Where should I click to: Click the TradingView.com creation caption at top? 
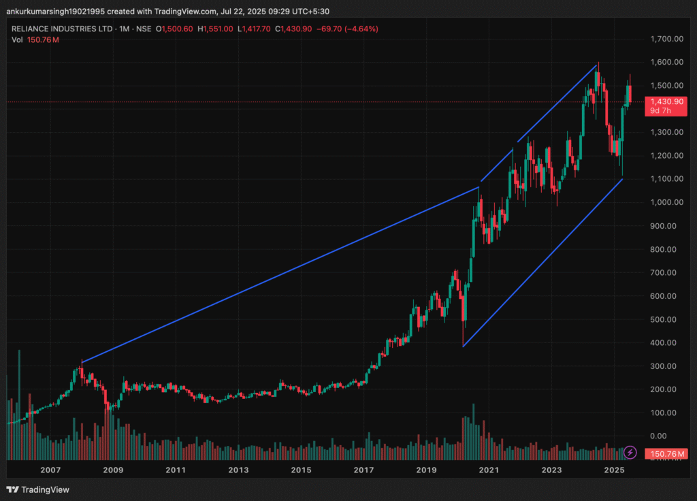point(167,11)
